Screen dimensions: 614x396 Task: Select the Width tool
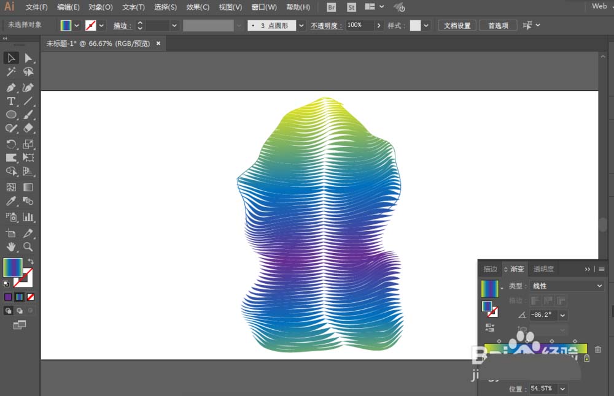(11, 158)
